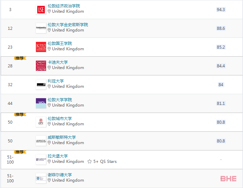Image resolution: width=243 pixels, height=188 pixels.
Task: Select rank number 32
Action: tap(10, 85)
